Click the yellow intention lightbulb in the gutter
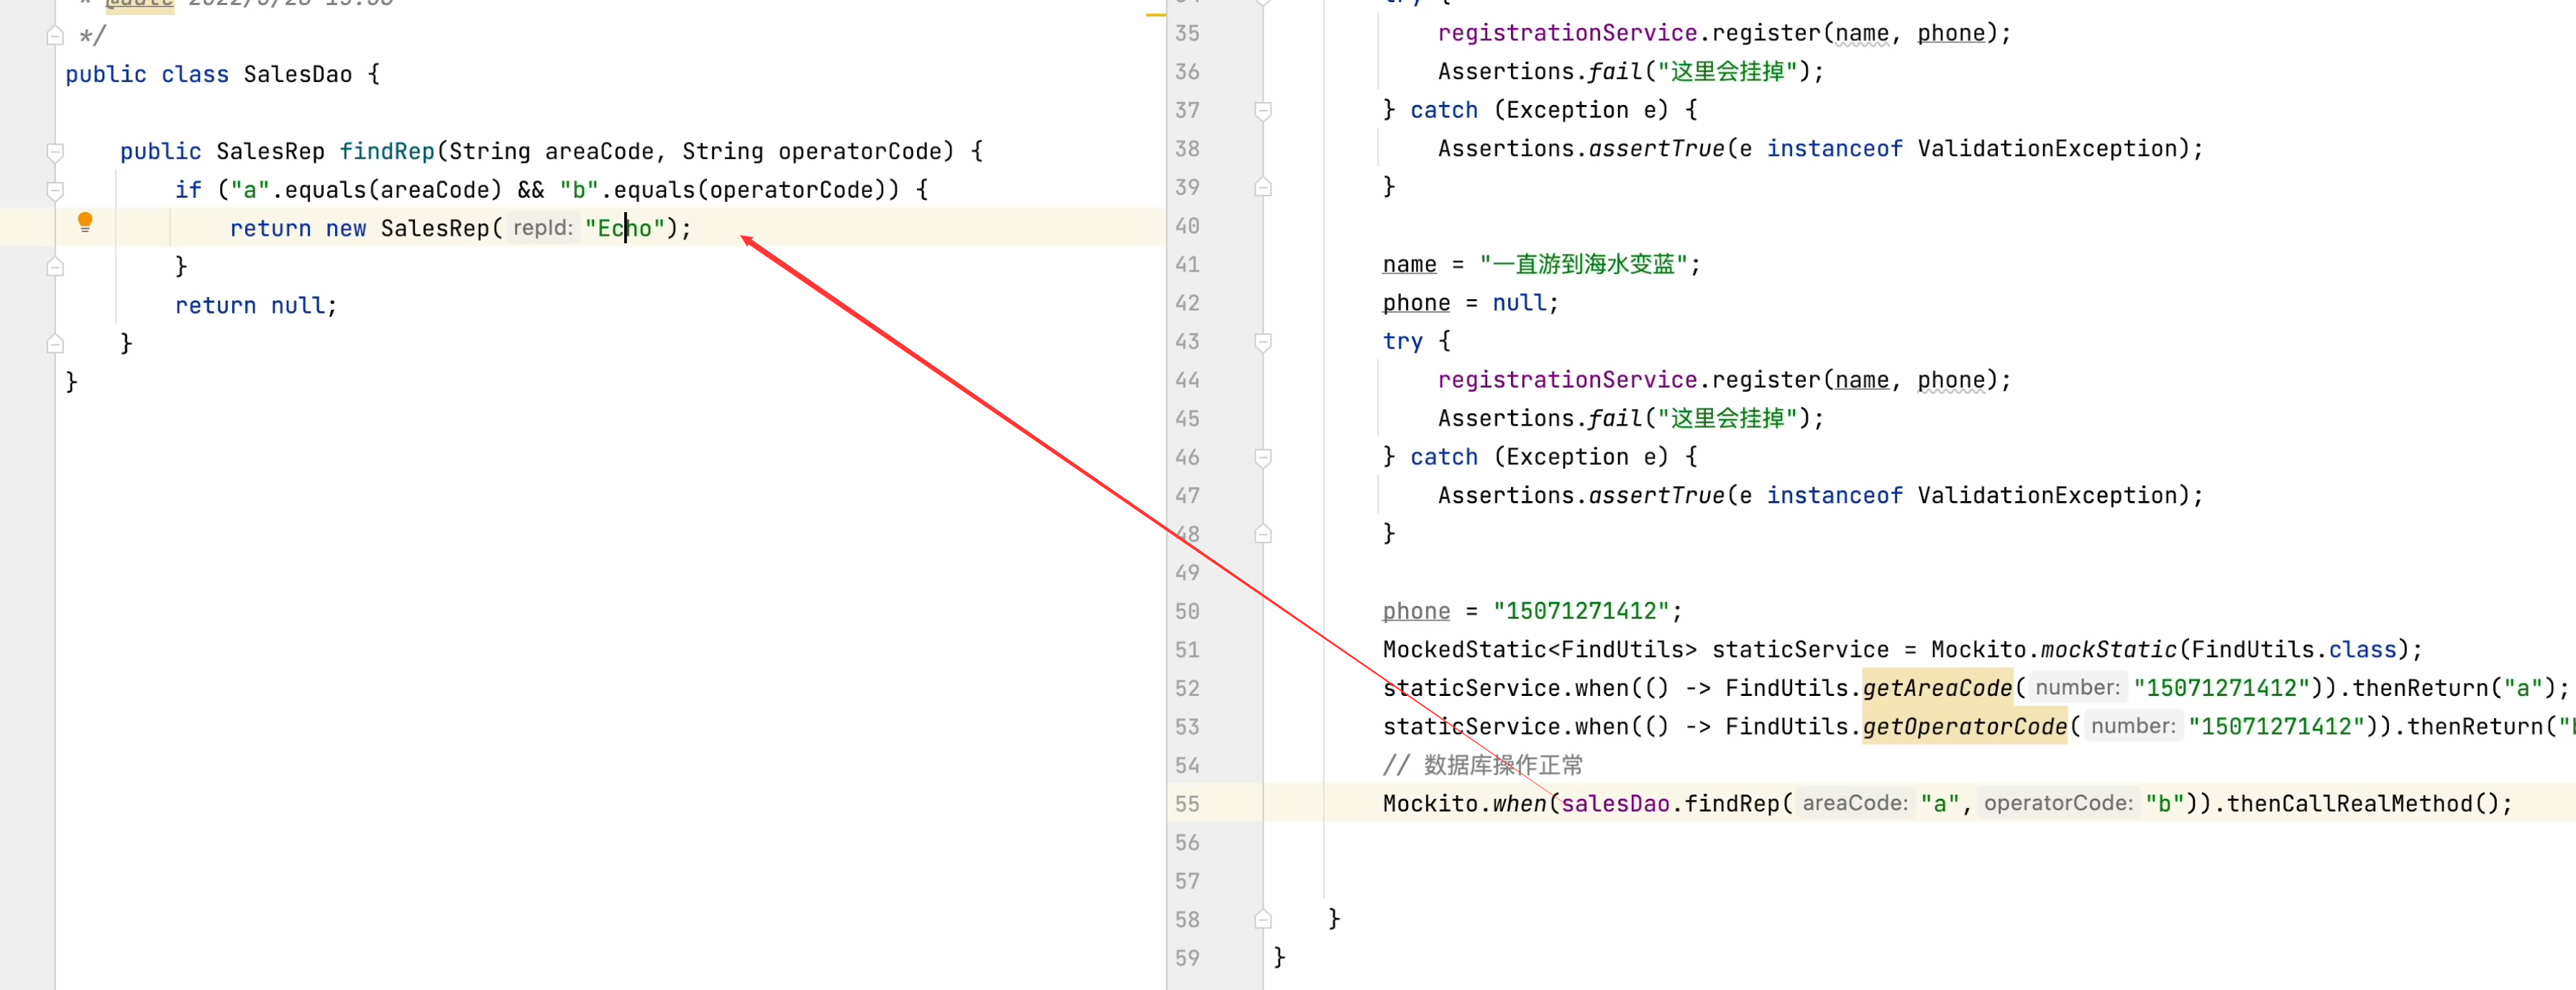Viewport: 2576px width, 990px height. [x=86, y=222]
